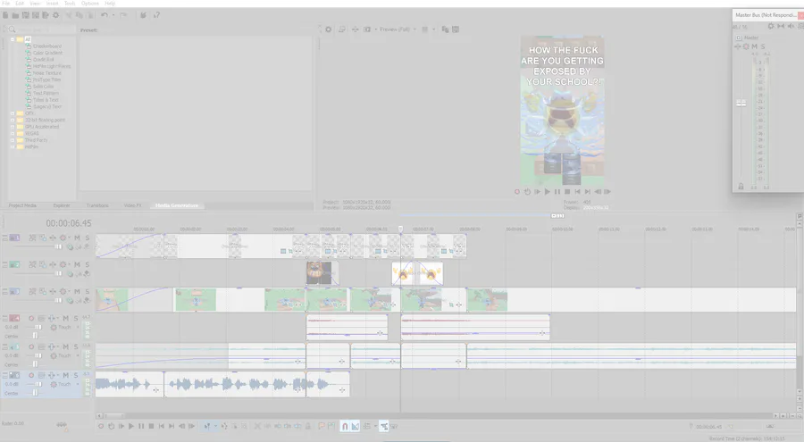Mute the Master bus
This screenshot has height=442, width=804.
pyautogui.click(x=754, y=46)
